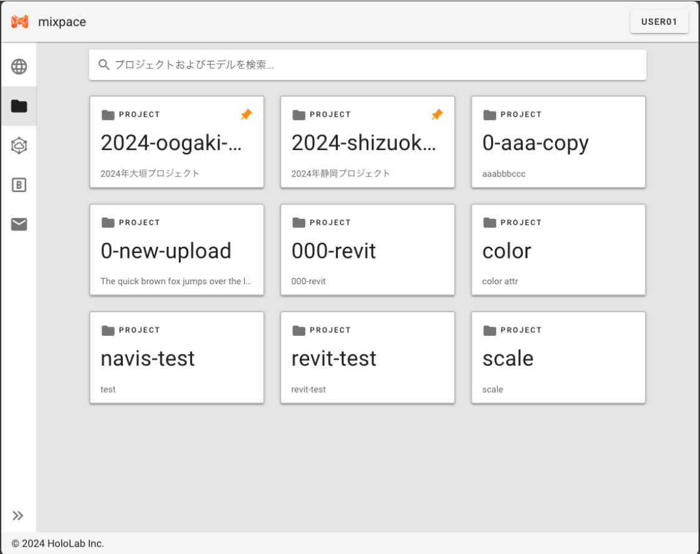Expand the sidebar with double chevron
This screenshot has width=700, height=554.
18,515
